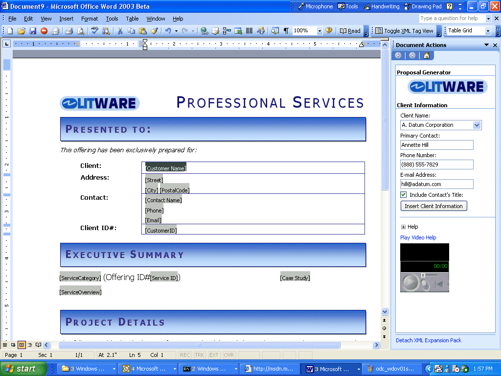Expand the Help section in task pane
The image size is (501, 376).
click(x=403, y=227)
